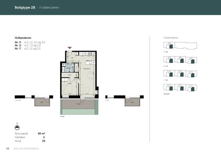Click the Bruttoareal 66 m² value
This screenshot has width=221, height=157.
(41, 133)
